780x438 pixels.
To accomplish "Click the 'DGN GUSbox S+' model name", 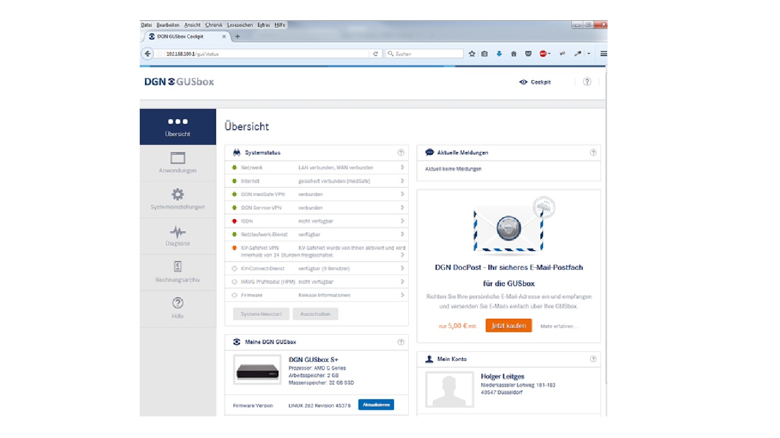I will [314, 360].
